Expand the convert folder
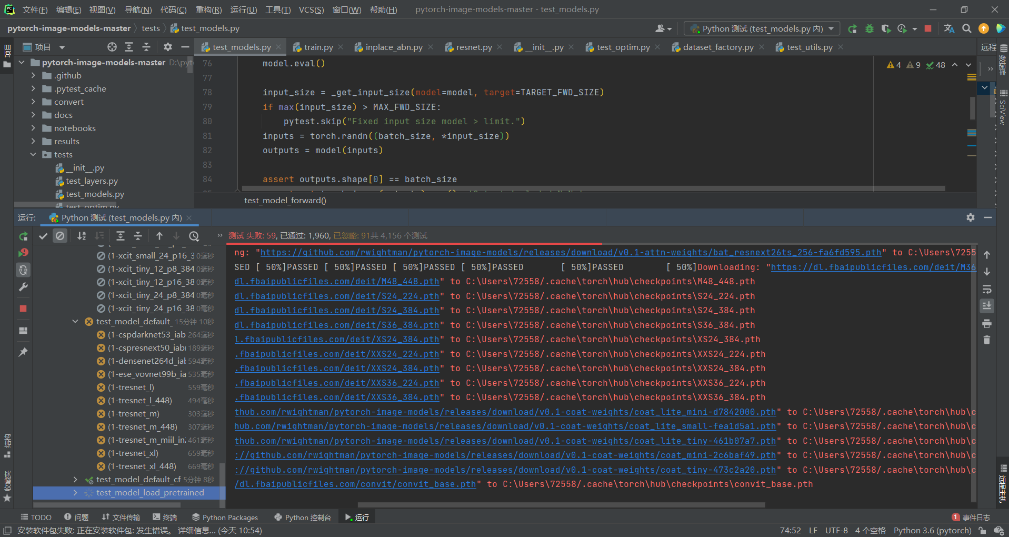 click(x=33, y=102)
